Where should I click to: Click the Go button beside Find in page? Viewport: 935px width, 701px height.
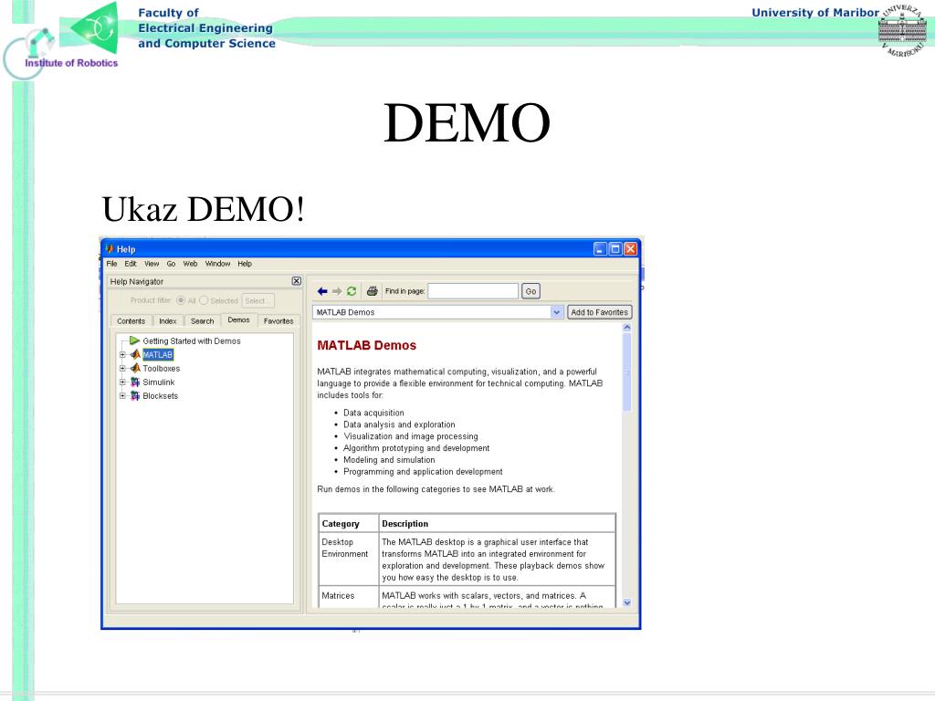click(531, 291)
